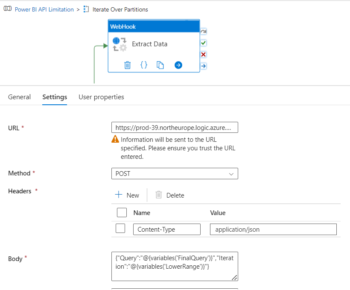Click the blue arrow add-output icon on WebHook

[x=178, y=65]
